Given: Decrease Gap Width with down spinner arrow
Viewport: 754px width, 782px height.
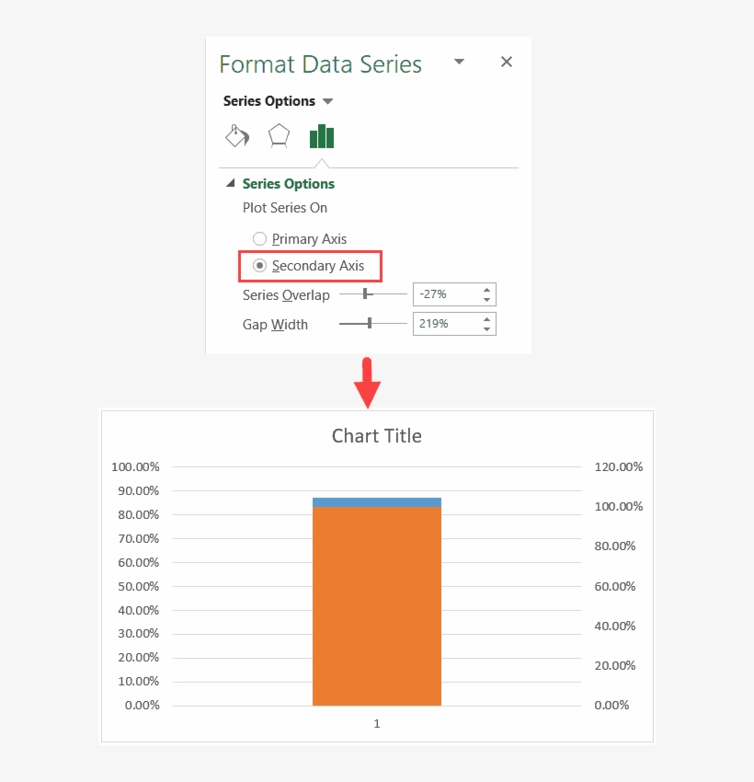Looking at the screenshot, I should click(486, 329).
